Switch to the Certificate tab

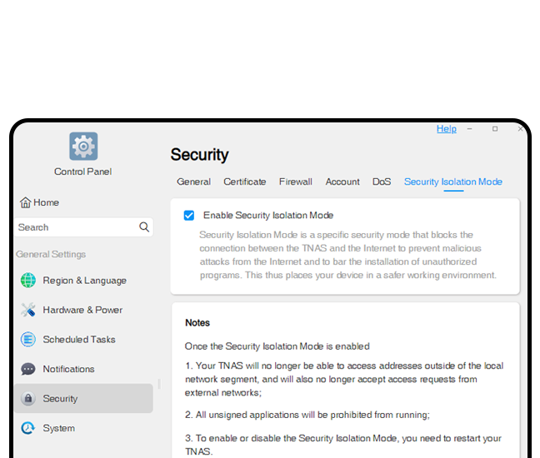coord(245,182)
